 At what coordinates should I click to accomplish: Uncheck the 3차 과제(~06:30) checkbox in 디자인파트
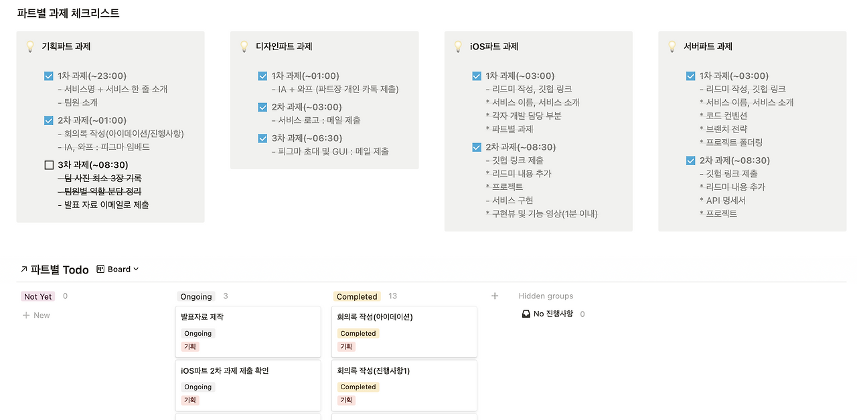pos(262,138)
